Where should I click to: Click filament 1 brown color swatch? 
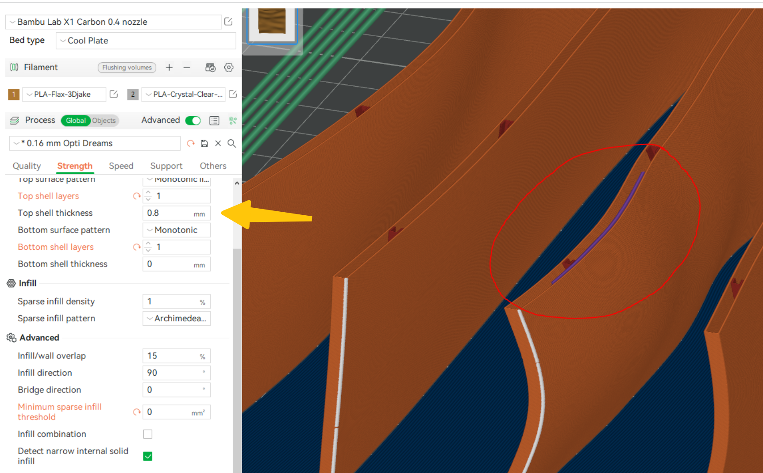[14, 94]
